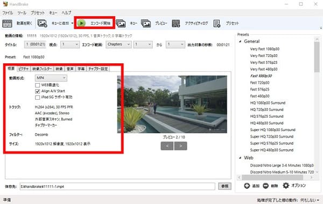Open the MP4 video format dropdown
Image resolution: width=323 pixels, height=204 pixels.
tap(51, 78)
